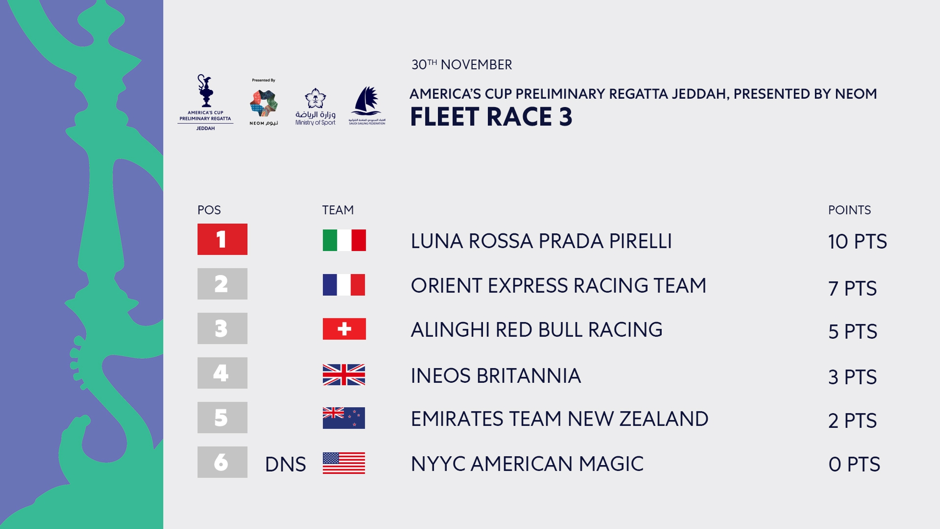Click the NEOM presenter logo
The width and height of the screenshot is (940, 529).
(x=264, y=102)
